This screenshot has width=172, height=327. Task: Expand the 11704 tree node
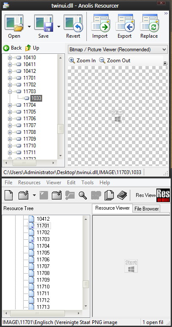(10, 105)
